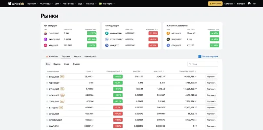Filter markets by Крипта
This screenshot has height=130, width=263.
click(57, 64)
